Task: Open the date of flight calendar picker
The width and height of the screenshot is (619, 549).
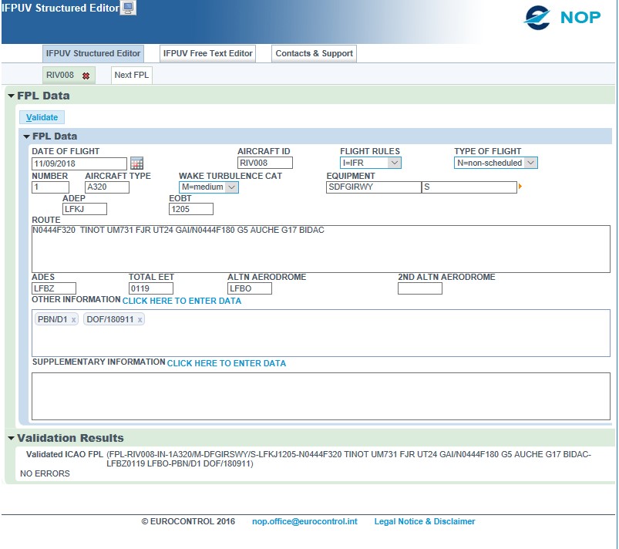Action: click(136, 163)
